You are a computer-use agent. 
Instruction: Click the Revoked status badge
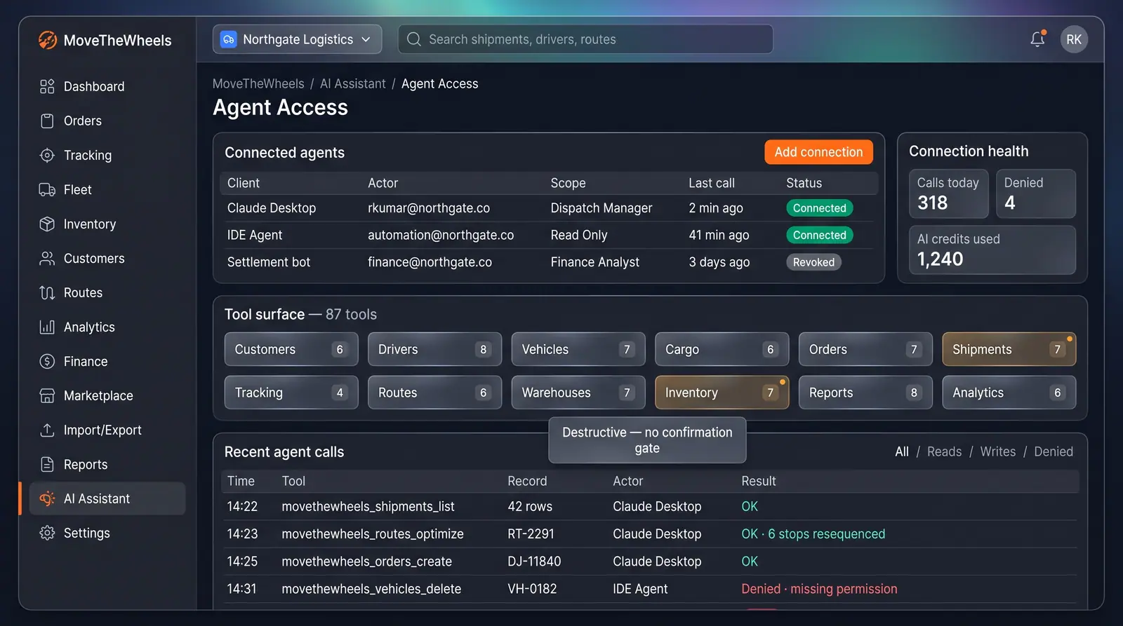click(813, 262)
